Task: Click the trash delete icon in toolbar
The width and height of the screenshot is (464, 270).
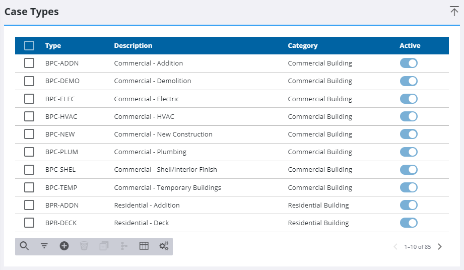Action: (x=84, y=246)
